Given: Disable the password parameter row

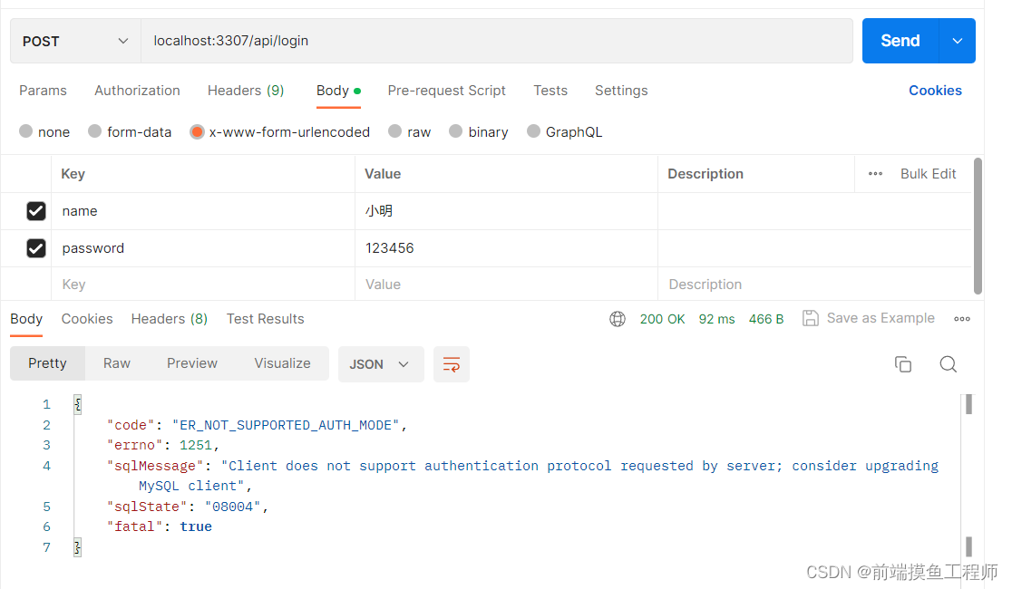Looking at the screenshot, I should coord(36,247).
